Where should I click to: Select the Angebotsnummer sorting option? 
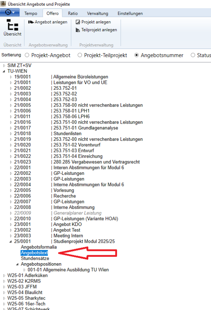136,55
